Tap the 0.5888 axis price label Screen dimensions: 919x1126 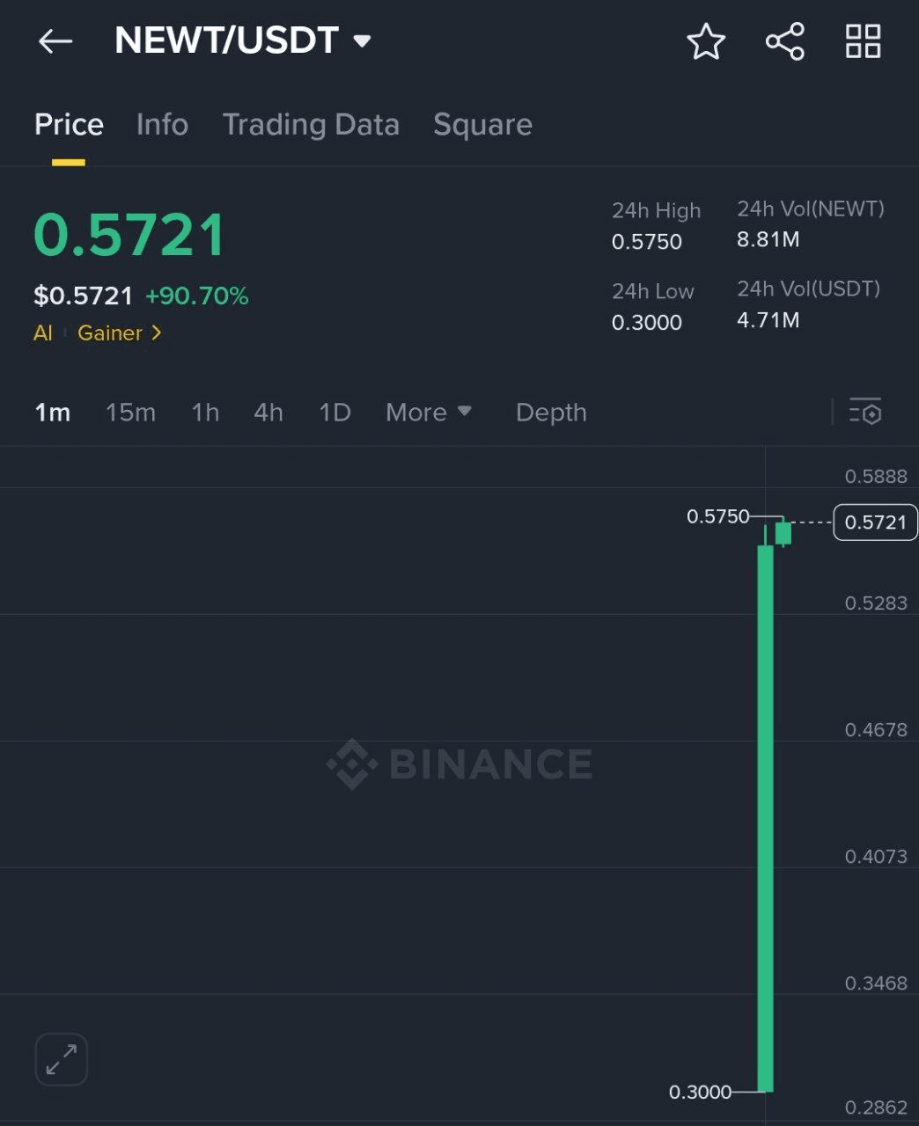pos(876,477)
